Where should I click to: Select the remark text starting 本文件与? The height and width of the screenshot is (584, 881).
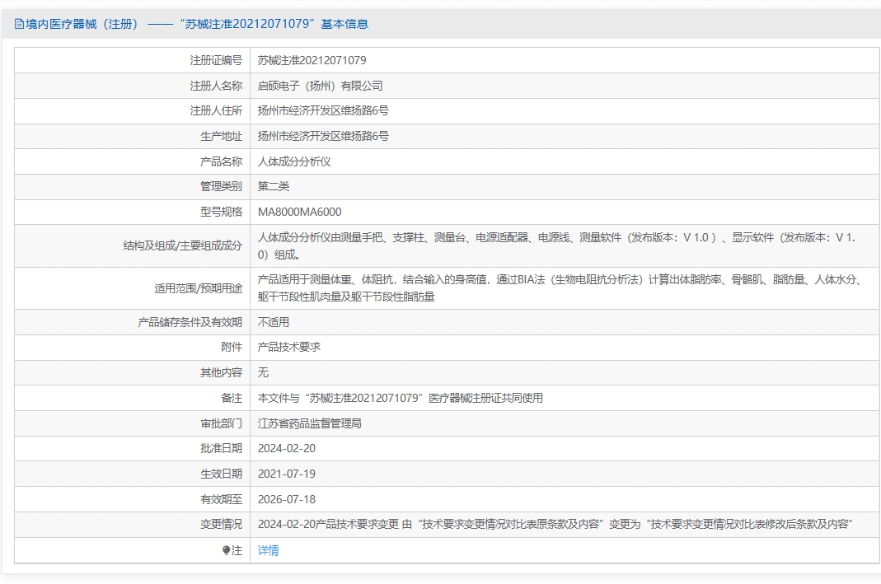(400, 398)
